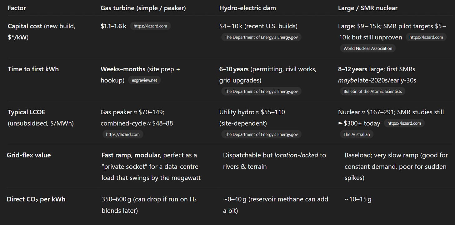Select Gas turbine (simple / peaker) header
This screenshot has width=455, height=225.
click(x=143, y=8)
